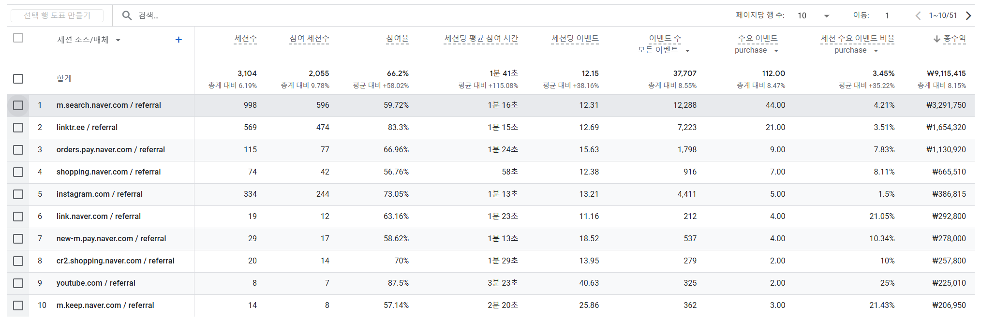
Task: Select the cr2.shopping.naver.com row checkbox
Action: click(x=18, y=261)
